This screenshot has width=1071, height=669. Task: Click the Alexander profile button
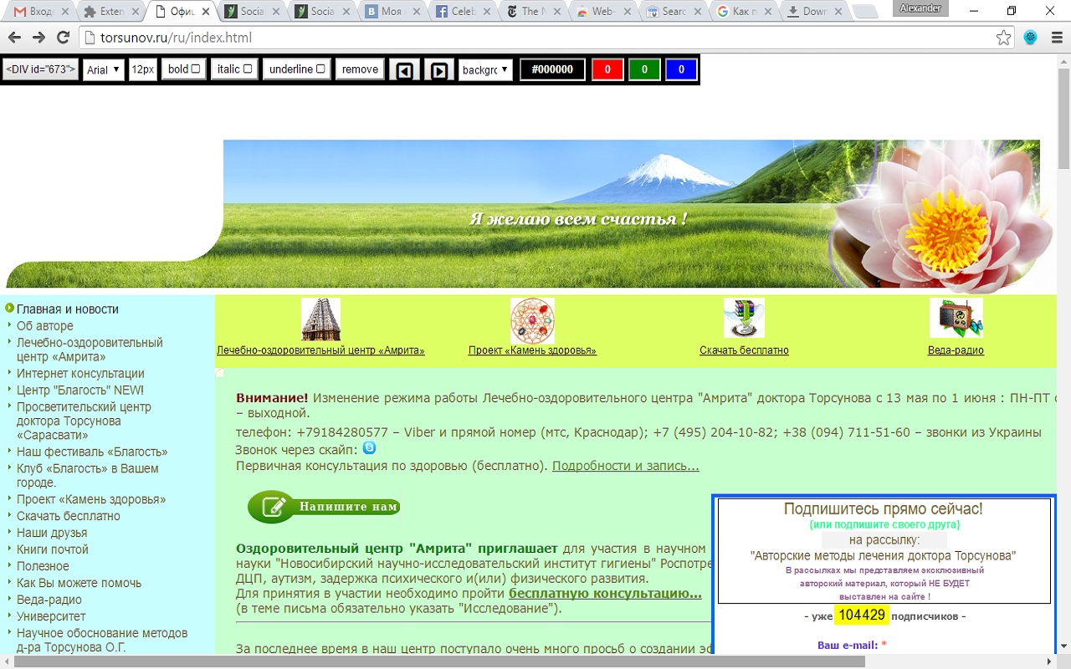tap(920, 9)
